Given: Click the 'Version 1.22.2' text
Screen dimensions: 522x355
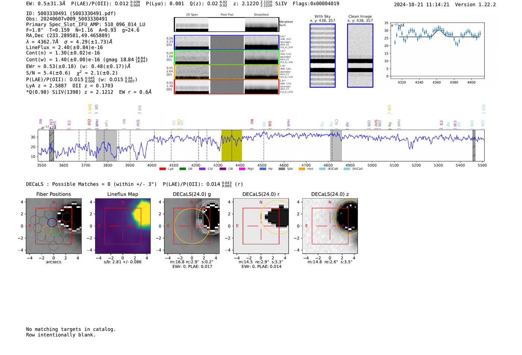Looking at the screenshot, I should click(x=475, y=4).
